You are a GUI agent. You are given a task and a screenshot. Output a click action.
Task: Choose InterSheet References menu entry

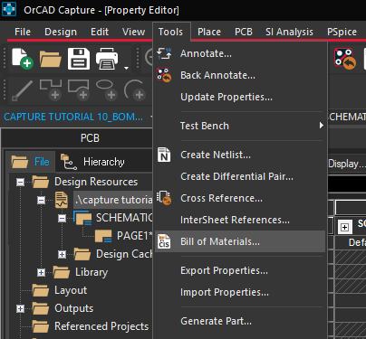240,220
